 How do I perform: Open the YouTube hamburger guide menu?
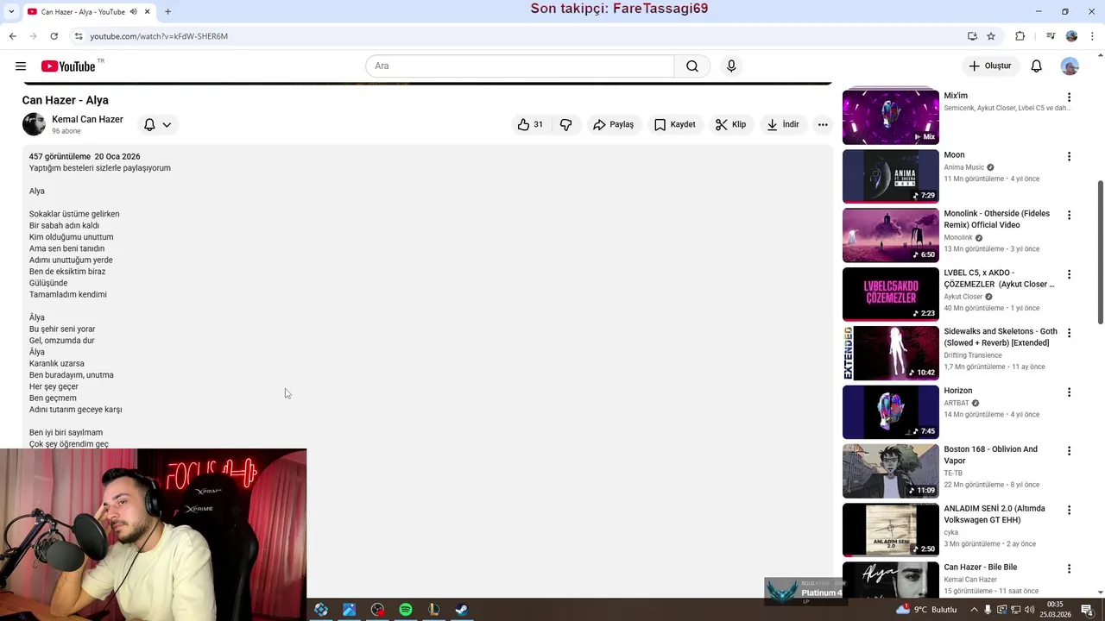coord(21,66)
